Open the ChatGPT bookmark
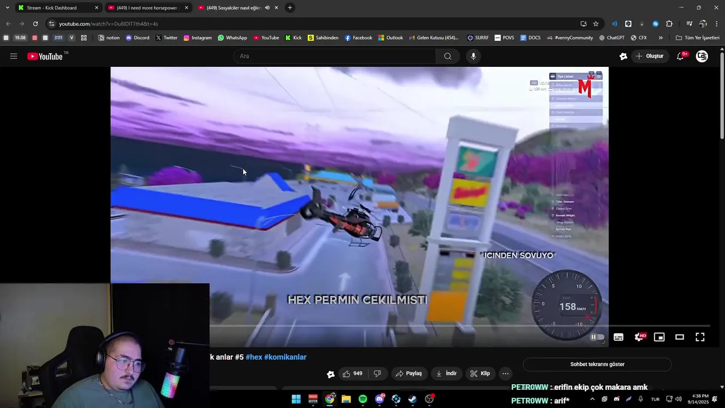The height and width of the screenshot is (408, 725). tap(612, 38)
